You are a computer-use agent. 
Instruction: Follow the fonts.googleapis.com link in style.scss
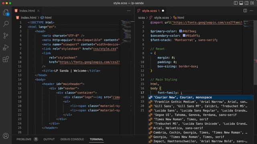tap(207, 22)
